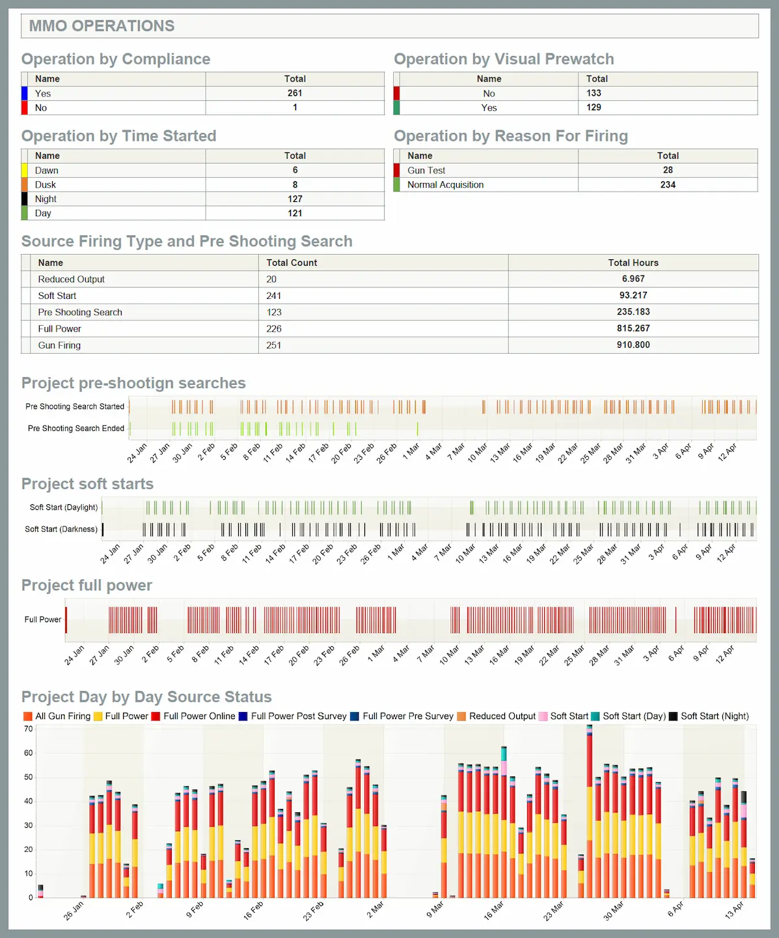779x938 pixels.
Task: Click the 26 Jan label on bar chart axis
Action: click(x=74, y=911)
